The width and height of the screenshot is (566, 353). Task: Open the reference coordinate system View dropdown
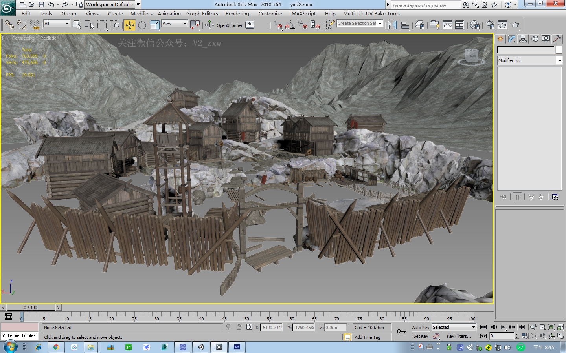[175, 24]
